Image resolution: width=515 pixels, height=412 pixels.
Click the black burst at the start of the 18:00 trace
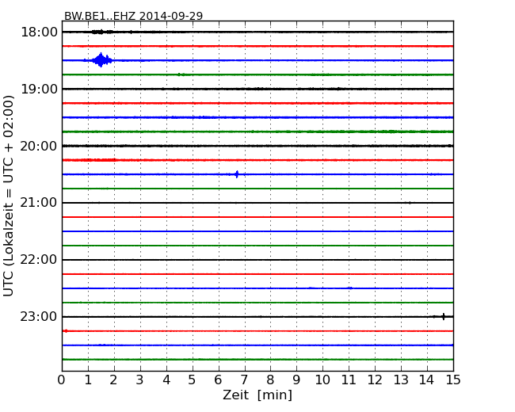click(102, 32)
